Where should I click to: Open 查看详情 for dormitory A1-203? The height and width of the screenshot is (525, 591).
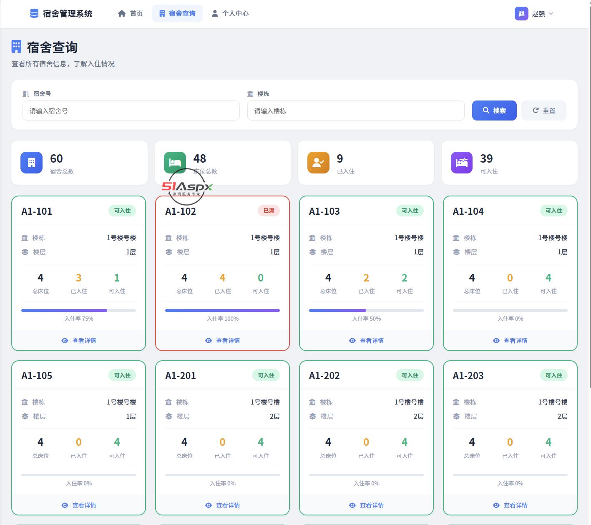[x=511, y=505]
